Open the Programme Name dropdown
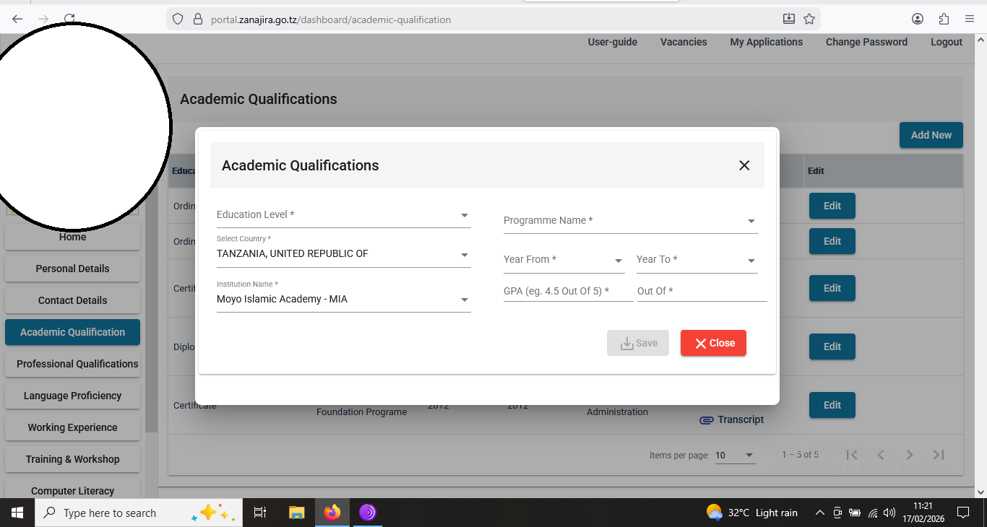The image size is (987, 527). pyautogui.click(x=630, y=221)
